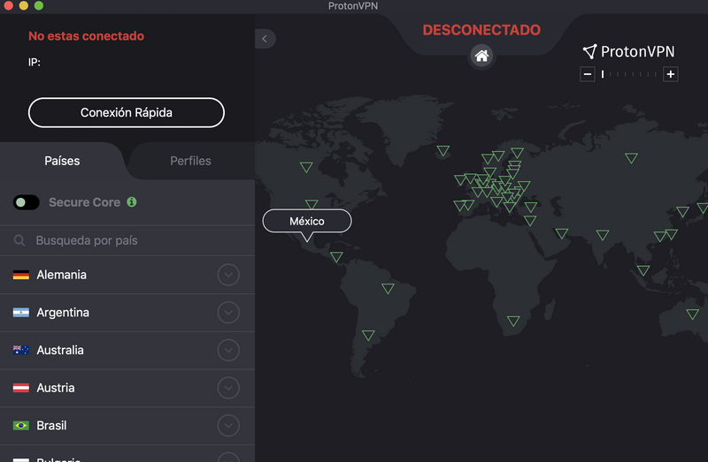This screenshot has width=708, height=462.
Task: Select the Argentina server marker on map
Action: [368, 335]
